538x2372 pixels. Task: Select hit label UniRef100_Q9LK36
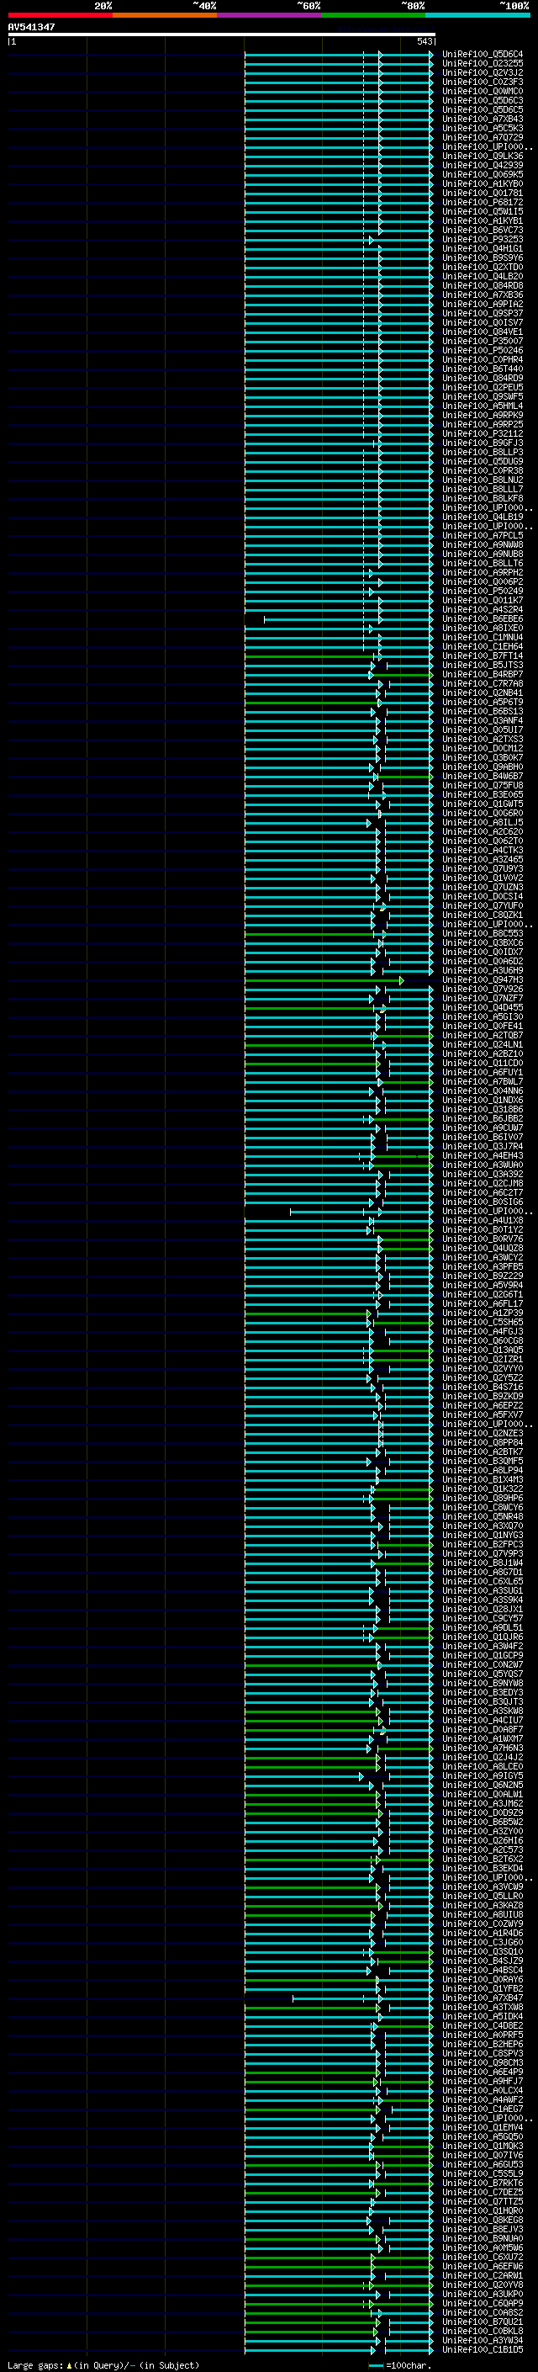[483, 156]
